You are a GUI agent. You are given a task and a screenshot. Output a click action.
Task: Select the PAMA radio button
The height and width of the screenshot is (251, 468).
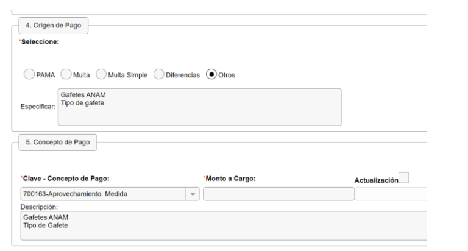point(28,75)
